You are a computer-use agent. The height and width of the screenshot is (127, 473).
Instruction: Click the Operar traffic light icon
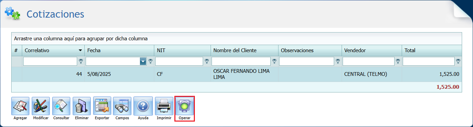(x=184, y=106)
